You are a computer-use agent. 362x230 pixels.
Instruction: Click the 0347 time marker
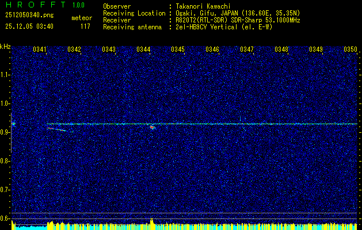(x=247, y=49)
